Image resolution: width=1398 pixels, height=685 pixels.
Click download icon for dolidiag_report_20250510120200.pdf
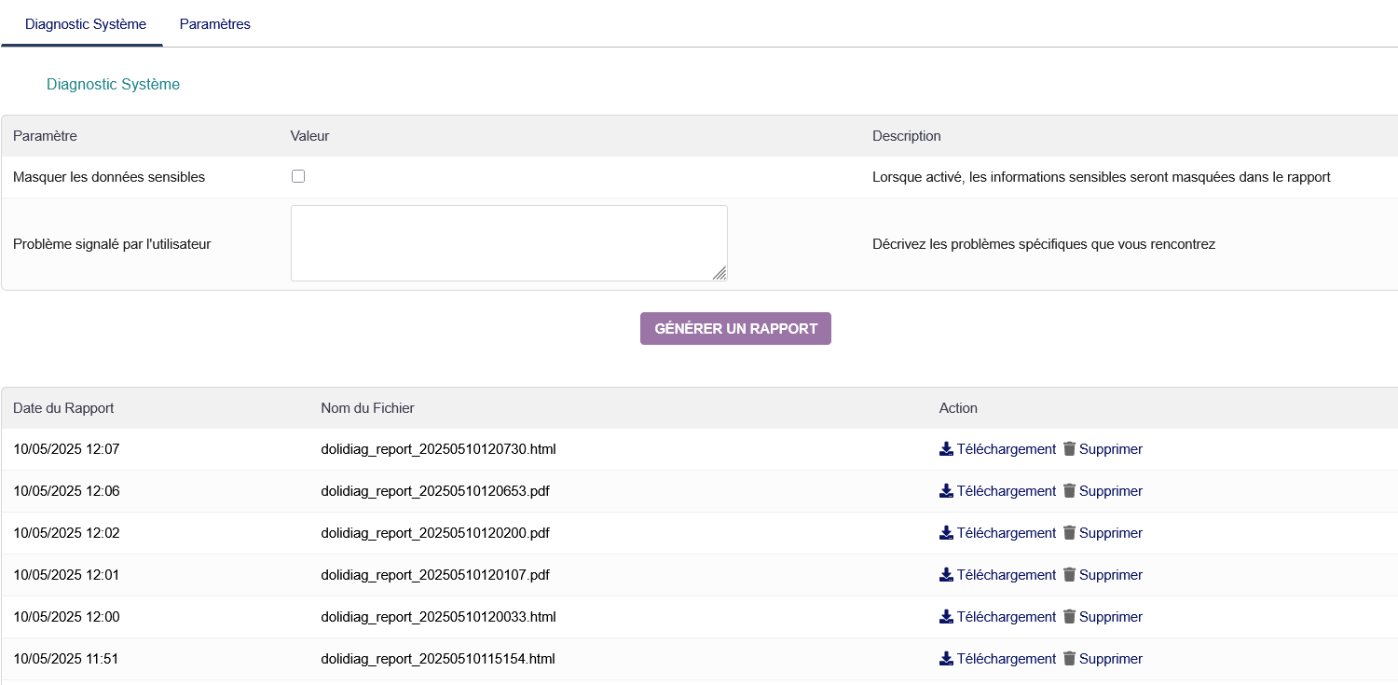(x=946, y=533)
